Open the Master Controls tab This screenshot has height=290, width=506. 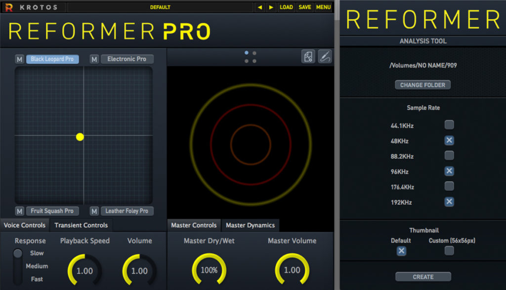[x=194, y=225]
